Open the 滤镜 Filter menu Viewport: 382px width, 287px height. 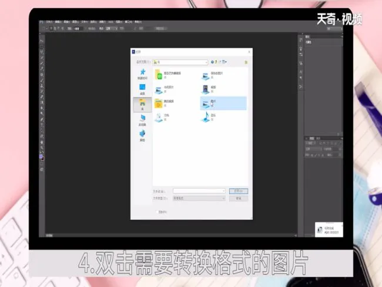102,22
